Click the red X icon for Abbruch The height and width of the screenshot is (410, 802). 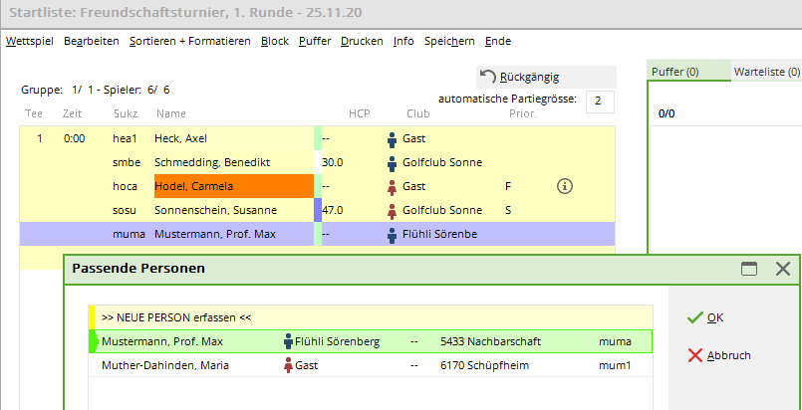694,355
